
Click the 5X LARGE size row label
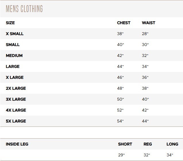point(16,121)
